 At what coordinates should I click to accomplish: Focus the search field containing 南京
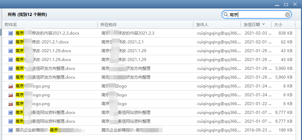pos(256,15)
